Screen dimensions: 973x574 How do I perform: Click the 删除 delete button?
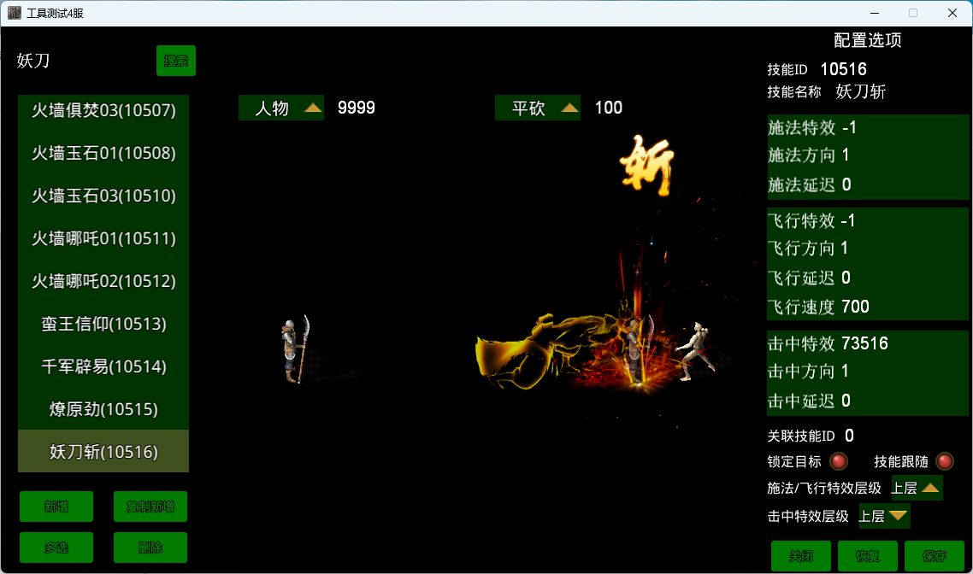150,548
